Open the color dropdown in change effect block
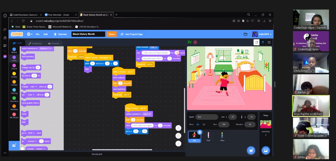The height and width of the screenshot is (161, 336). 34,87
